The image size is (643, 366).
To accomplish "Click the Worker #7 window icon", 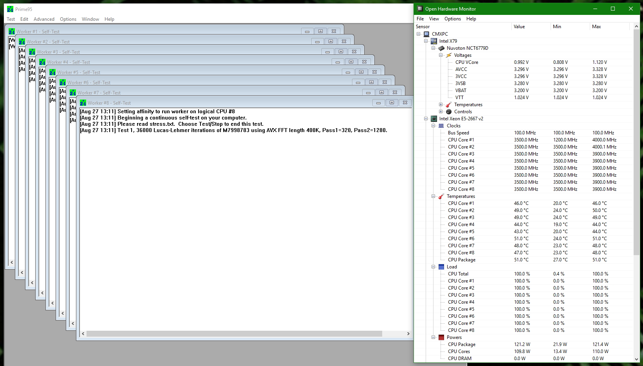I will 73,92.
